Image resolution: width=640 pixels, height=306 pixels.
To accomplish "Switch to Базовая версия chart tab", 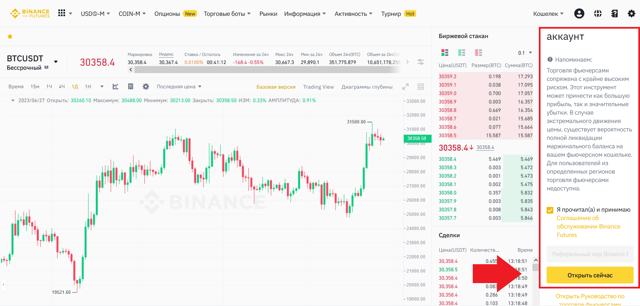I will [276, 87].
